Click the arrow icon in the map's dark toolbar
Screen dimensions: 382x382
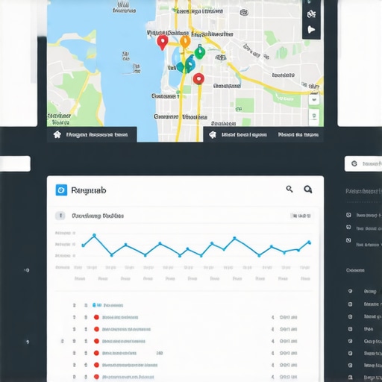(x=311, y=30)
